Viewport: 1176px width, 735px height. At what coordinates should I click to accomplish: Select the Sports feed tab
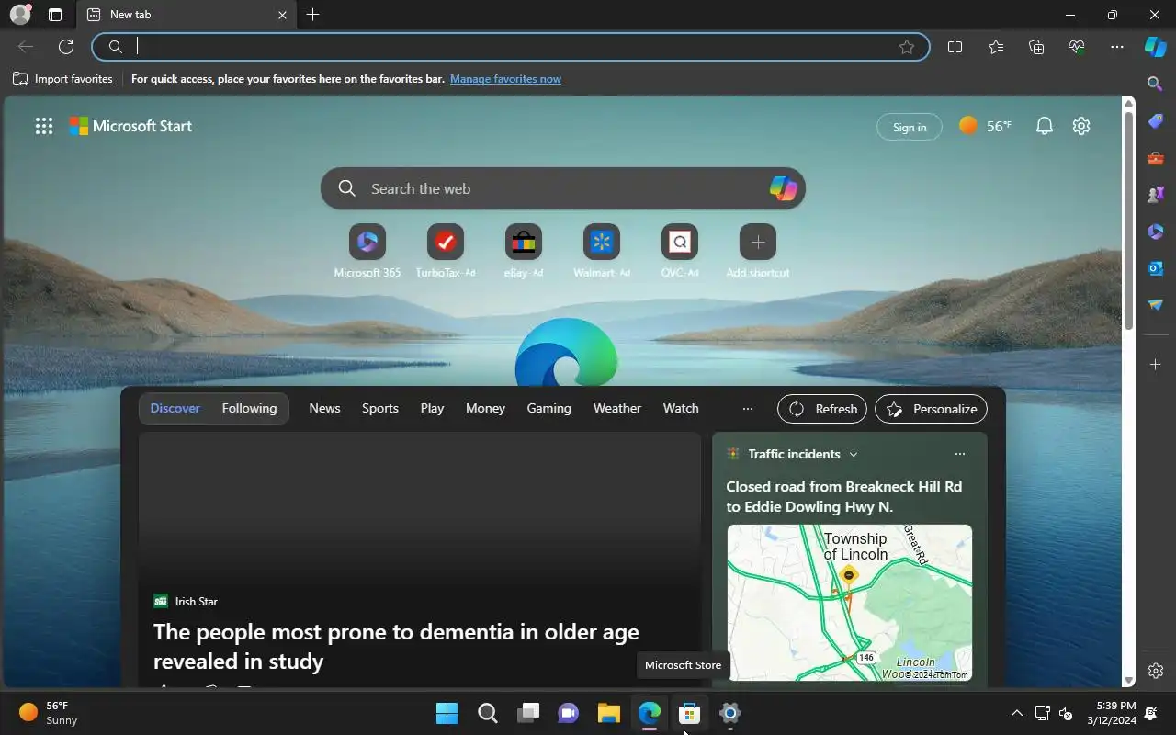click(380, 409)
